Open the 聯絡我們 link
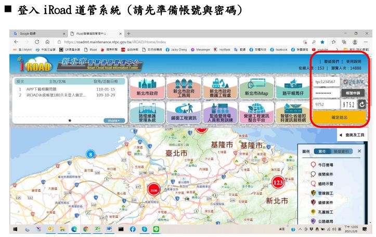 (332, 61)
